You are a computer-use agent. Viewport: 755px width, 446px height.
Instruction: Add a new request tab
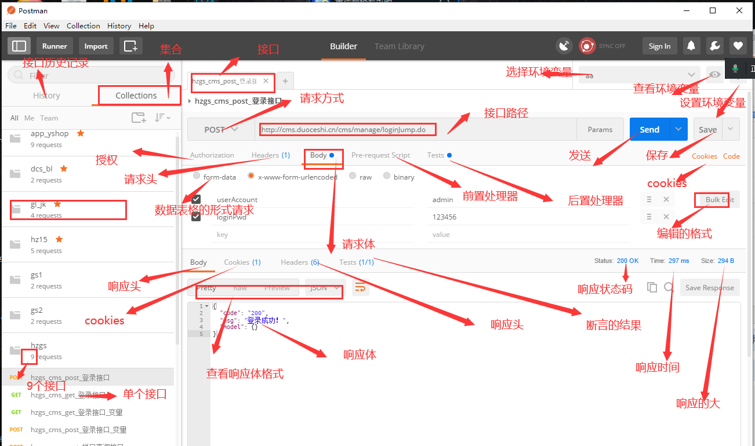pos(285,81)
